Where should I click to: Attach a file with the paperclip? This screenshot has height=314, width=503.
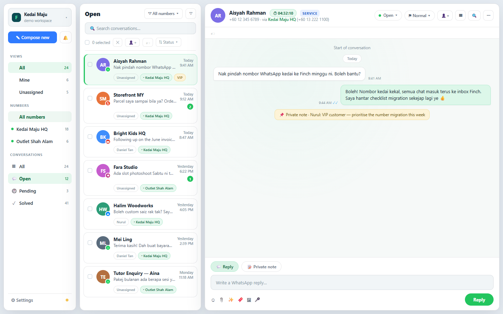coord(221,300)
